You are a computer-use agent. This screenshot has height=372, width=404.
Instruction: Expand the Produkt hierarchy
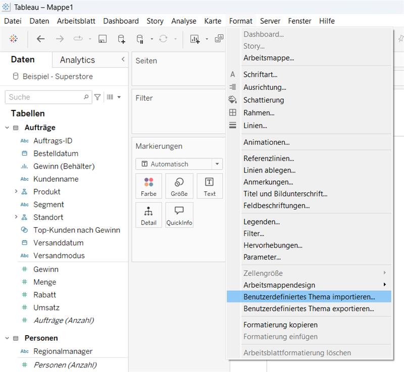click(x=16, y=191)
